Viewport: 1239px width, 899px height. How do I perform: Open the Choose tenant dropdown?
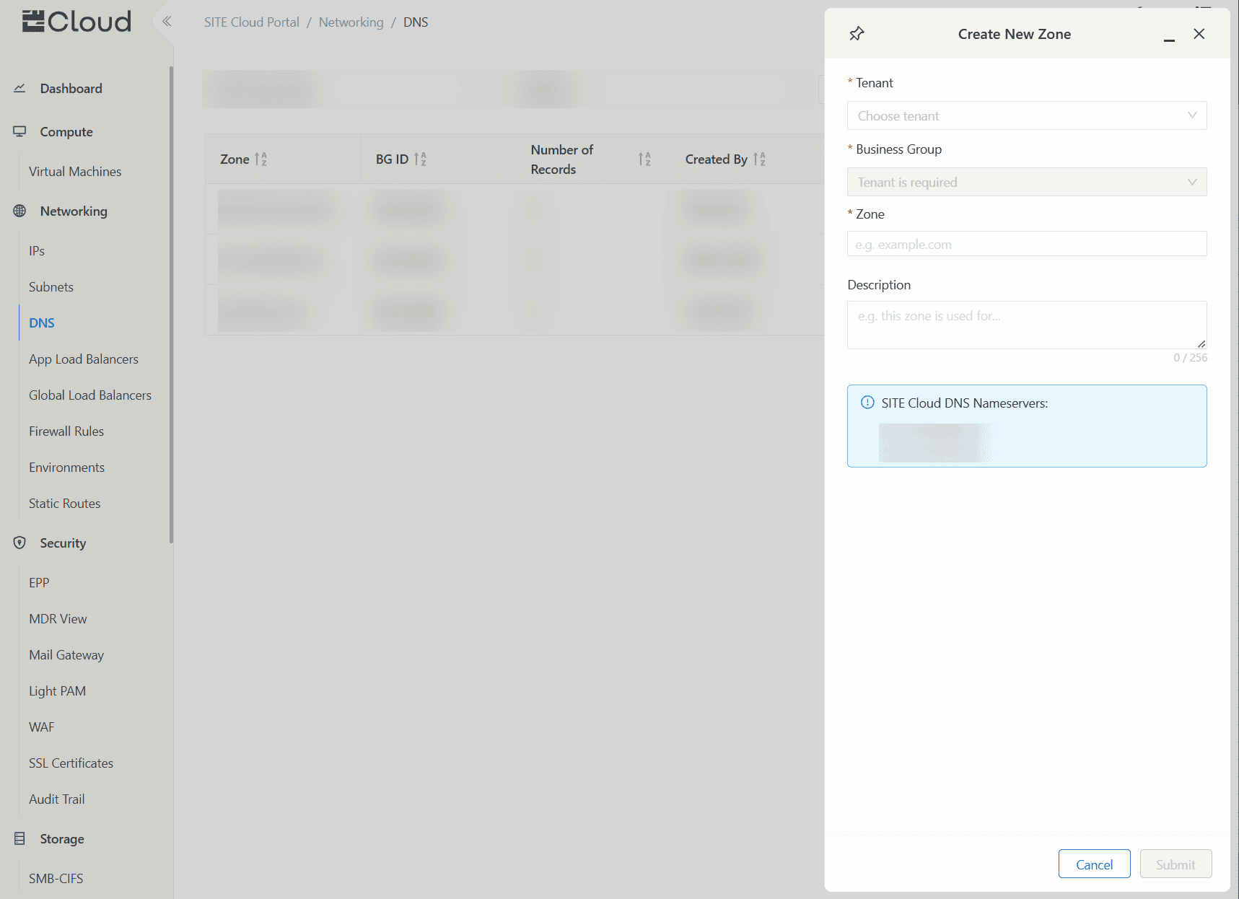click(x=1026, y=116)
